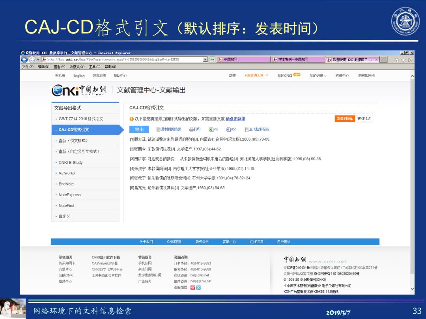Select NoteFirst export format
This screenshot has width=426, height=319.
pyautogui.click(x=85, y=206)
